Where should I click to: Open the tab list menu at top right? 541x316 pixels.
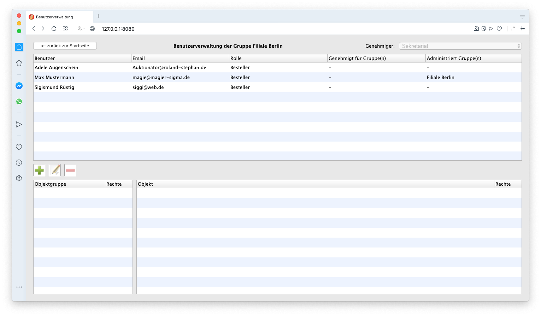[x=522, y=17]
